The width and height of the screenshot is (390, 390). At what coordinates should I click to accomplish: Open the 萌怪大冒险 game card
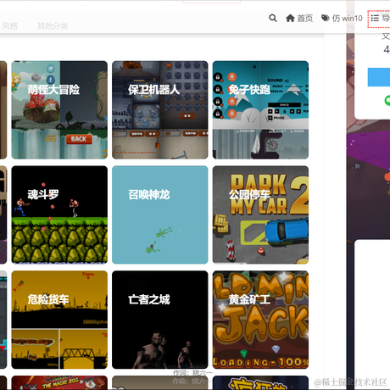click(x=59, y=110)
